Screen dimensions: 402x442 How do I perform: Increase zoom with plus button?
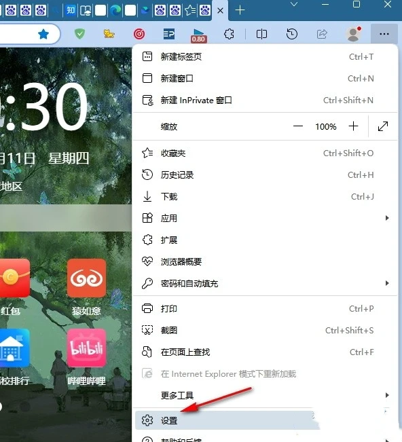(353, 126)
